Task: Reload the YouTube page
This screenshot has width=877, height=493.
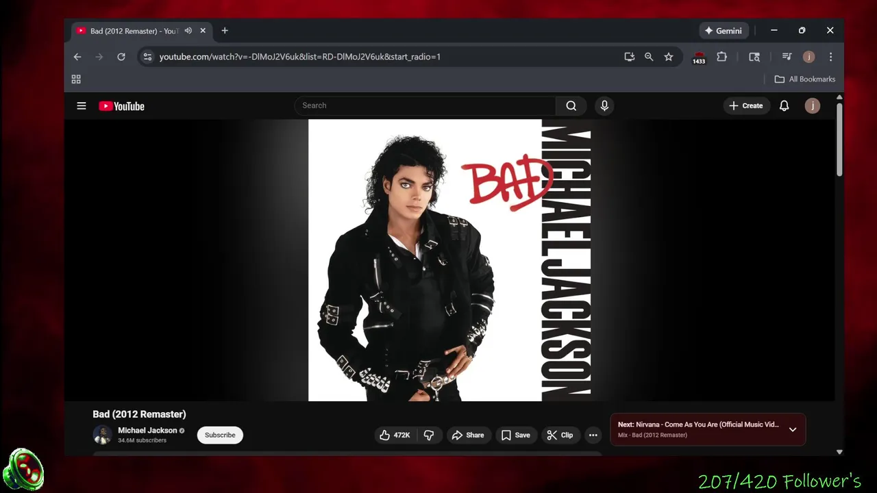Action: 121,57
